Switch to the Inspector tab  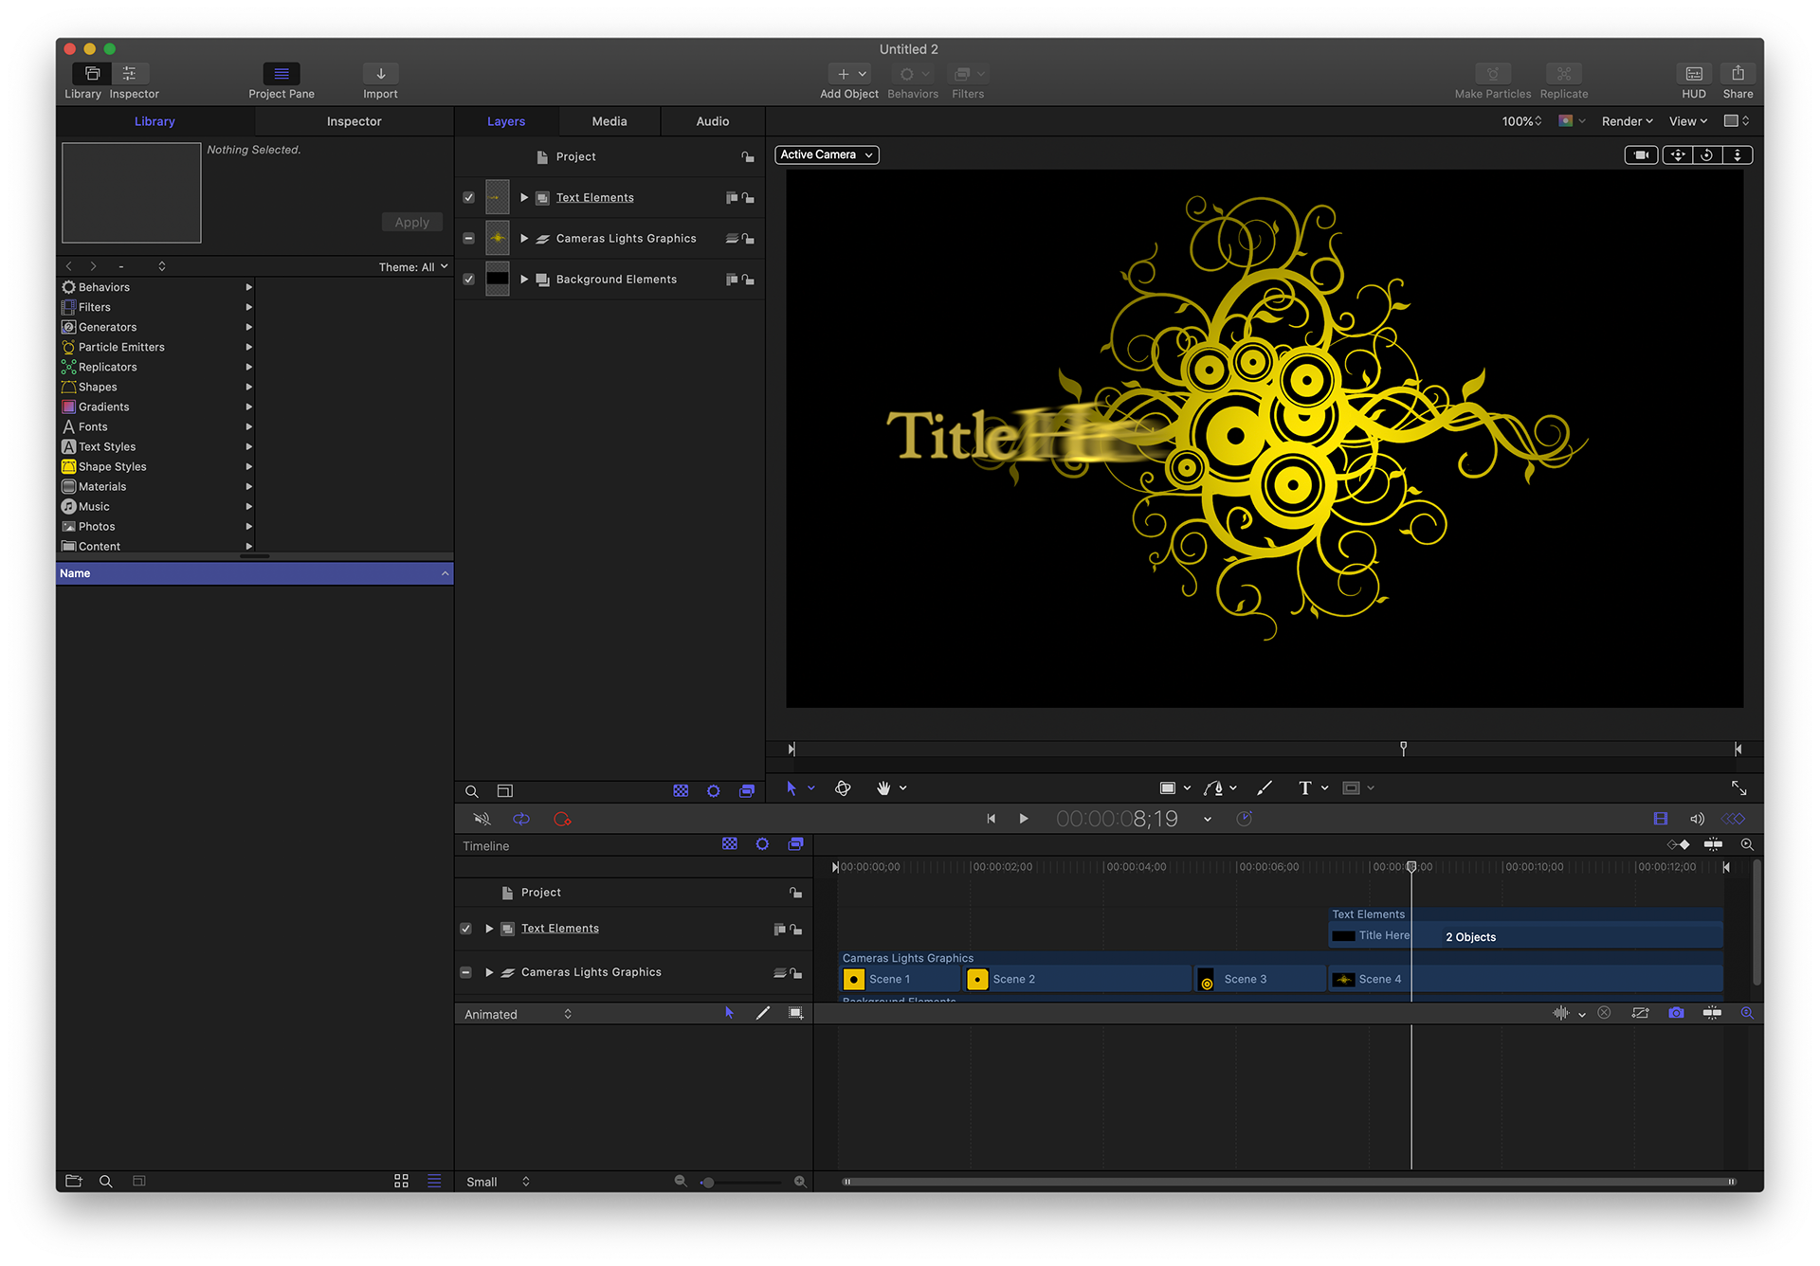click(x=354, y=121)
